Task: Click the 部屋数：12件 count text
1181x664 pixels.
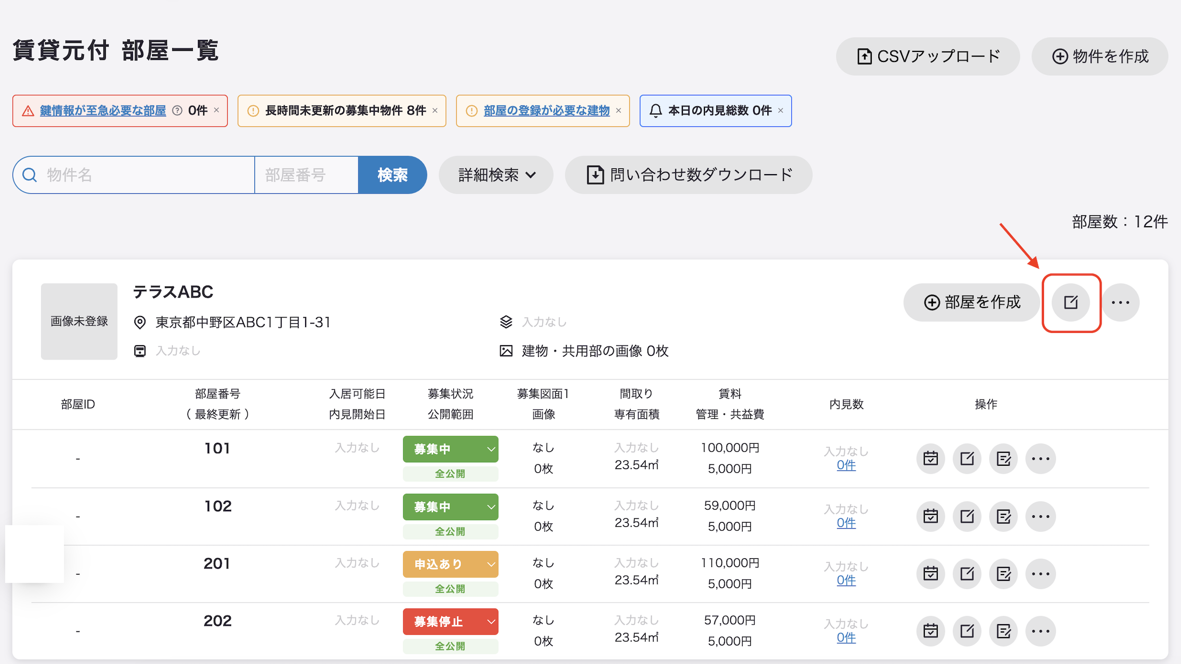Action: (1120, 222)
